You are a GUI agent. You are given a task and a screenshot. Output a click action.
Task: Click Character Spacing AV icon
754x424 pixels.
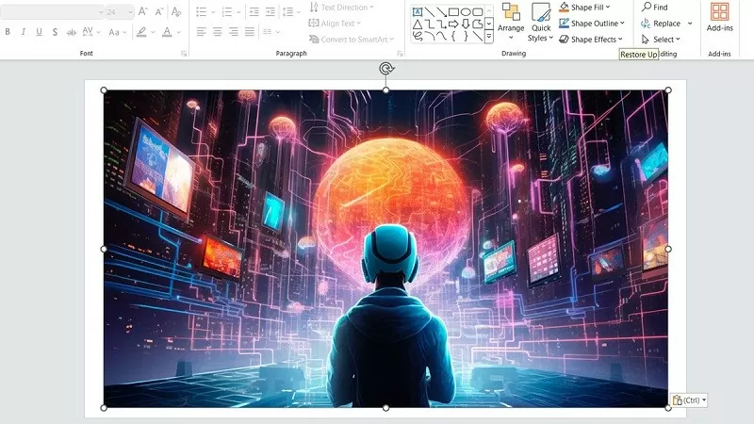pos(88,32)
